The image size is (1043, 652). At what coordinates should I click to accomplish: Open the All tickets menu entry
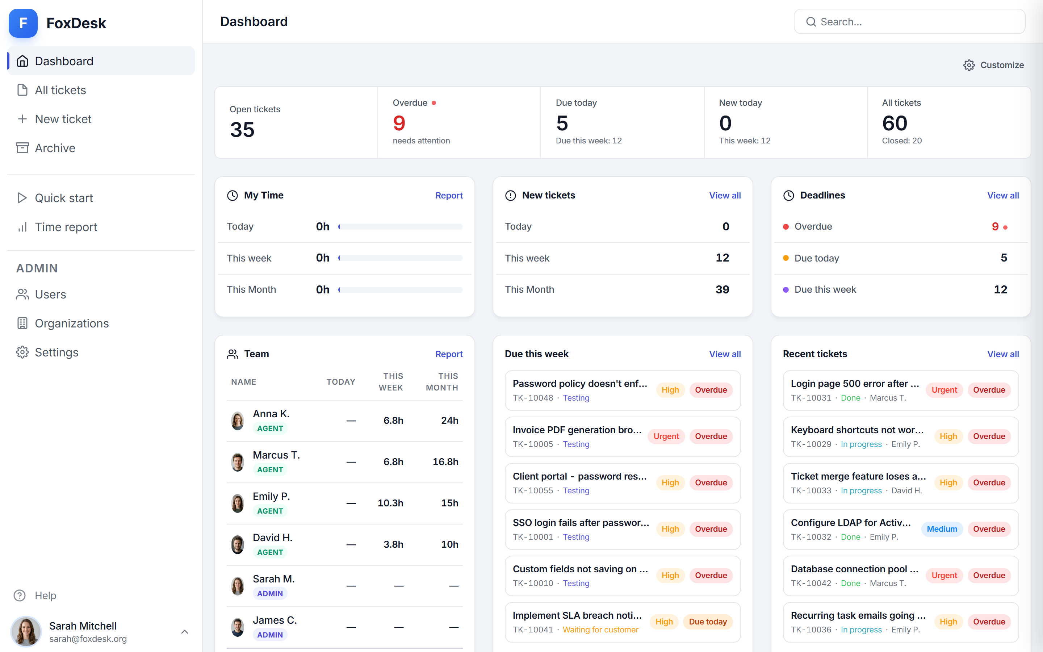pyautogui.click(x=60, y=90)
